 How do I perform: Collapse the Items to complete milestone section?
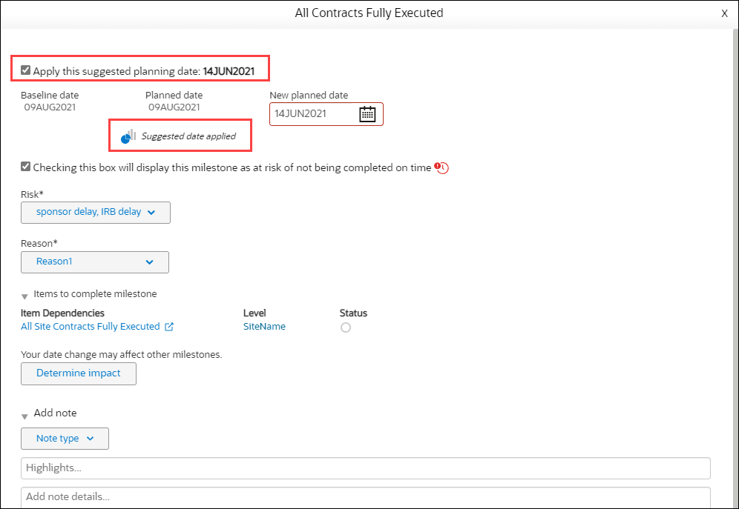coord(24,293)
